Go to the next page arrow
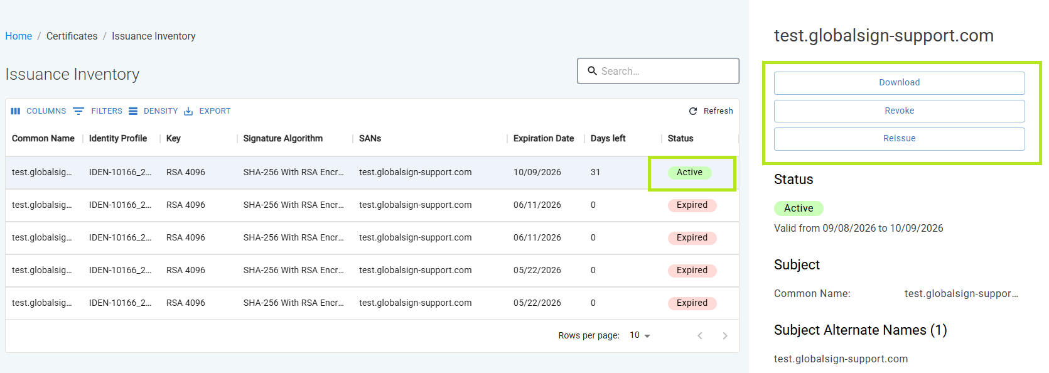1049x373 pixels. tap(725, 336)
